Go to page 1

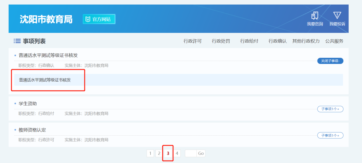point(150,153)
